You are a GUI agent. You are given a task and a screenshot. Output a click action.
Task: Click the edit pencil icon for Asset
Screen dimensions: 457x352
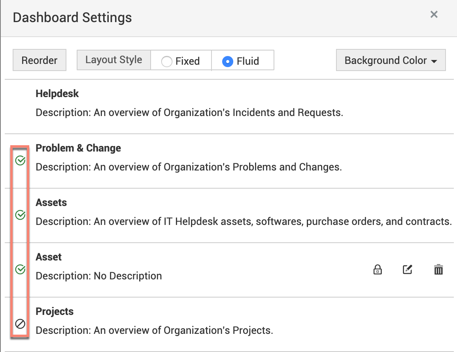(407, 270)
